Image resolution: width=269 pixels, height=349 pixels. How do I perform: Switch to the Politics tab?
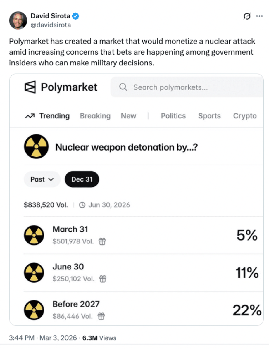click(x=173, y=116)
